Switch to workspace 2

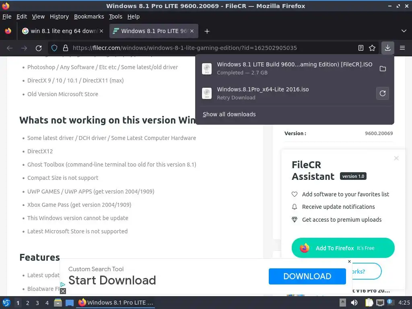(x=28, y=303)
